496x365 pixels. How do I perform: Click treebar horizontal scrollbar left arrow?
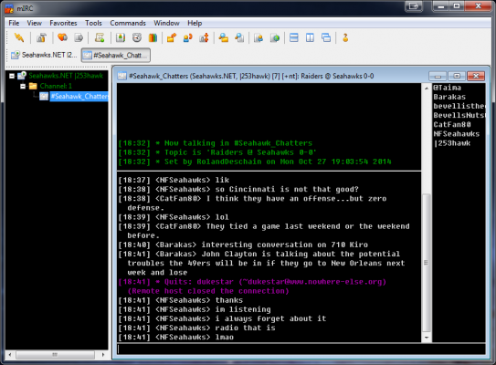coord(10,355)
